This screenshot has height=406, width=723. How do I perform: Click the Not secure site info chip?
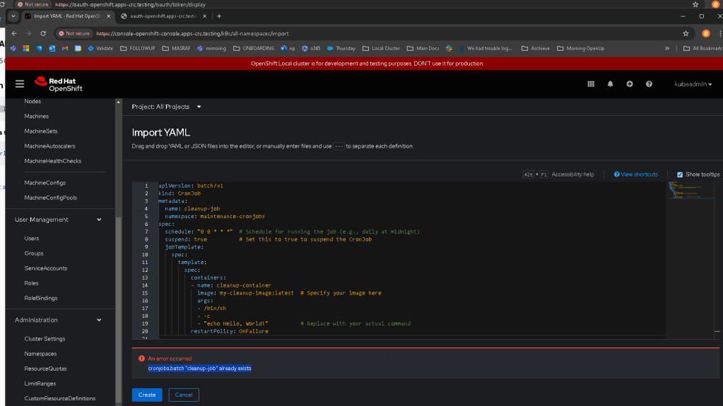pyautogui.click(x=74, y=34)
